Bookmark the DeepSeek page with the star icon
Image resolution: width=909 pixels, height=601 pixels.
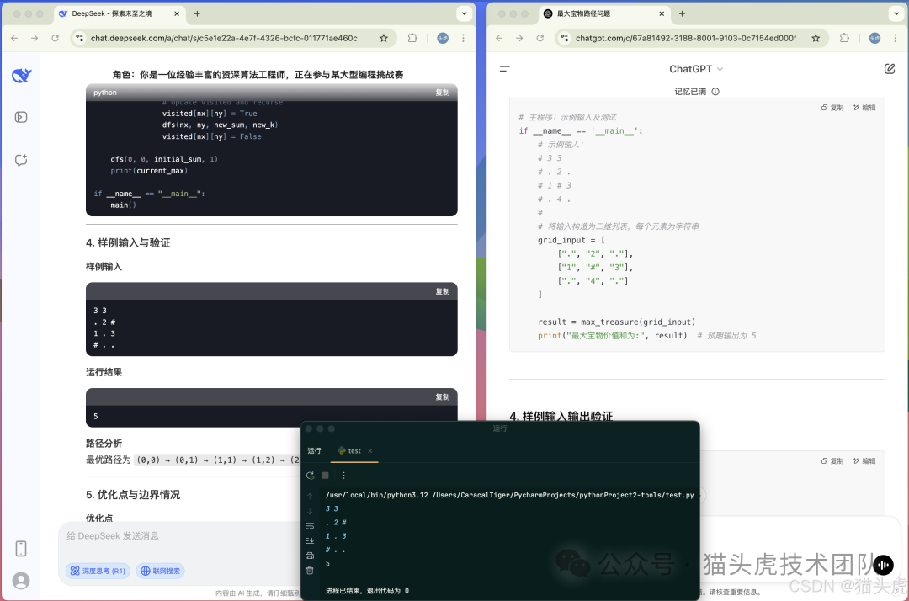coord(383,38)
